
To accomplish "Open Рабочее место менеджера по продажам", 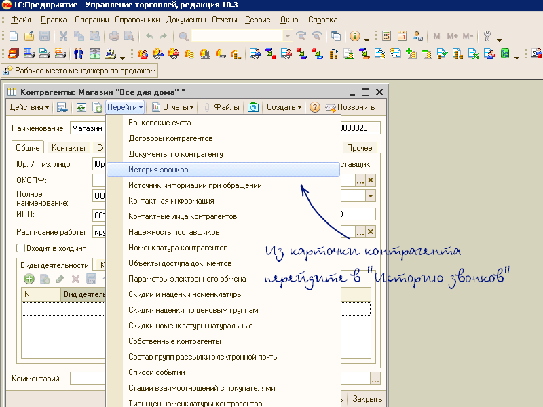I will (79, 71).
